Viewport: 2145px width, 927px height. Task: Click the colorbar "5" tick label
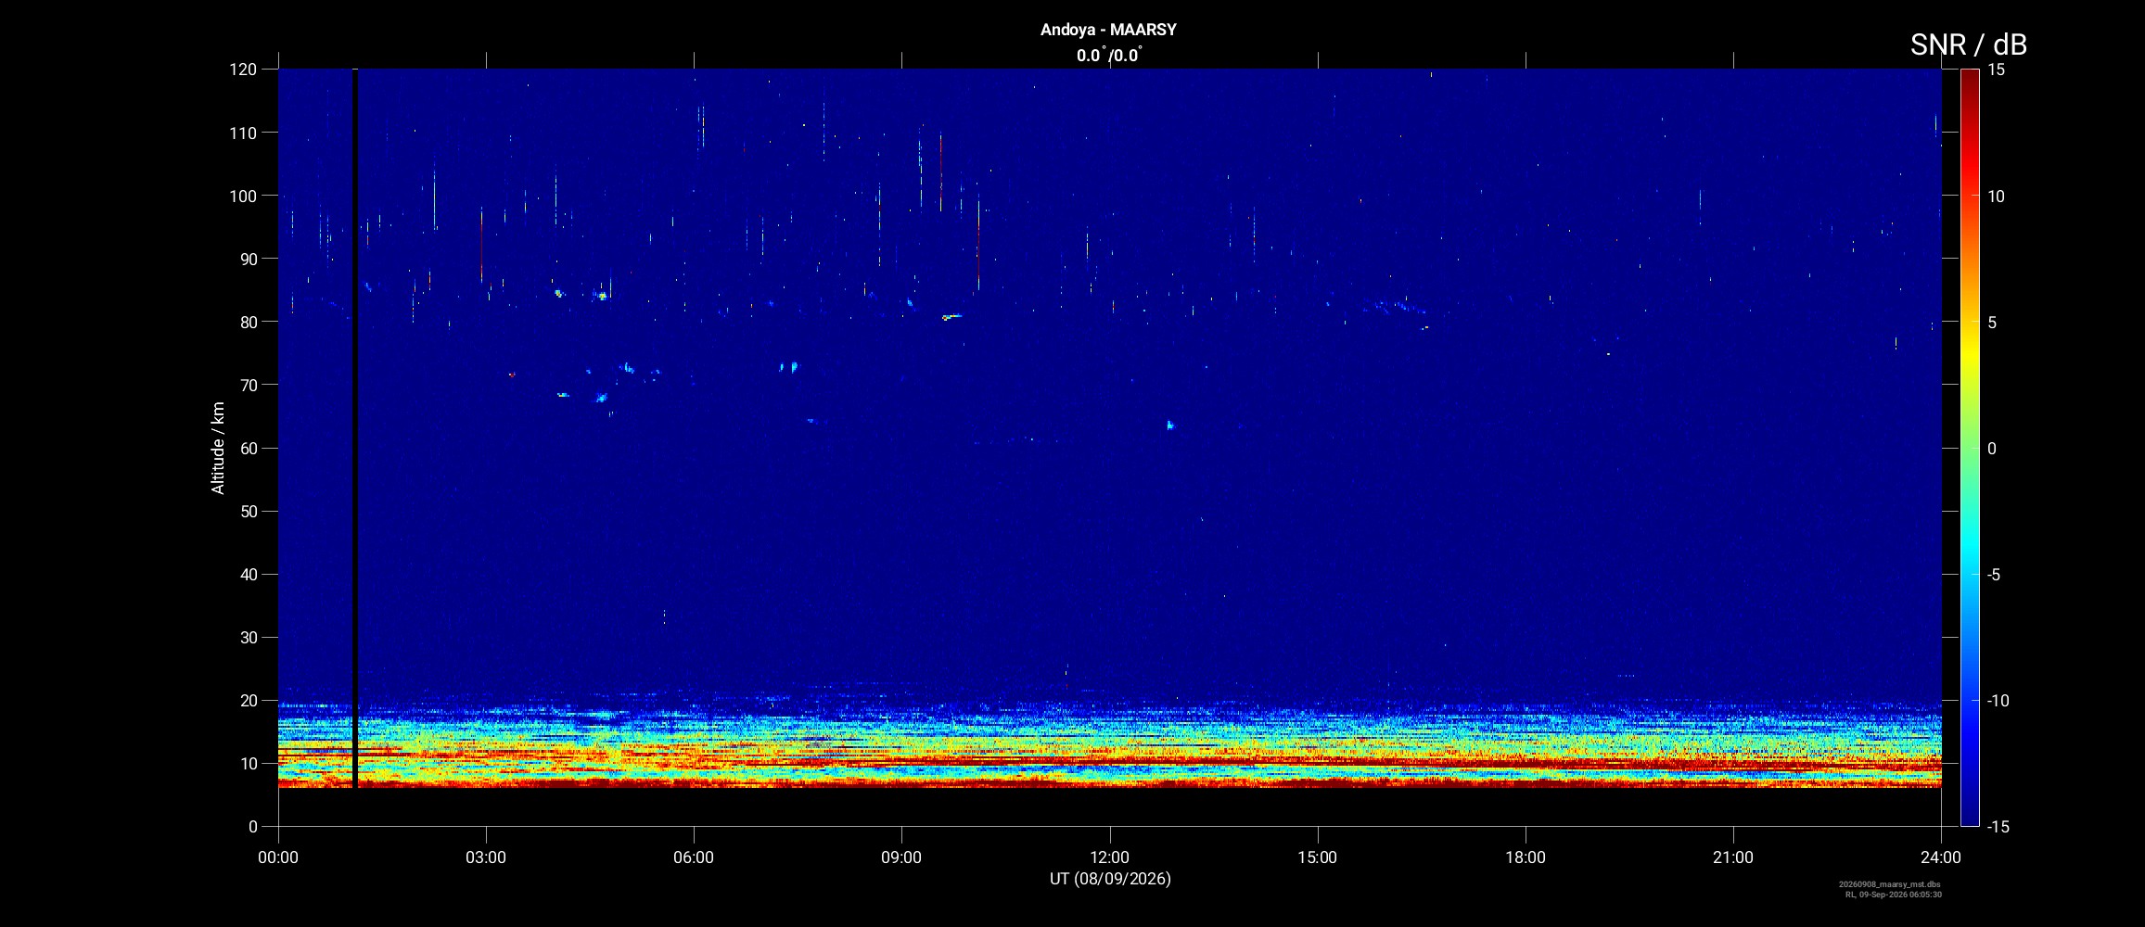point(1992,323)
